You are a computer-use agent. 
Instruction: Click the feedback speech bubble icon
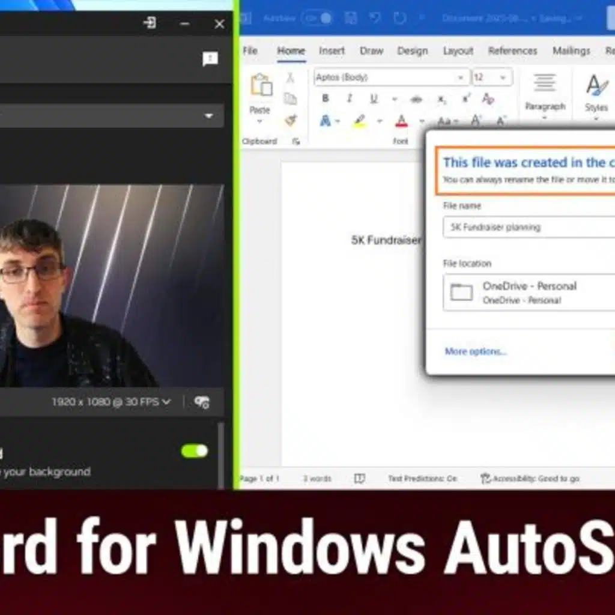click(210, 59)
